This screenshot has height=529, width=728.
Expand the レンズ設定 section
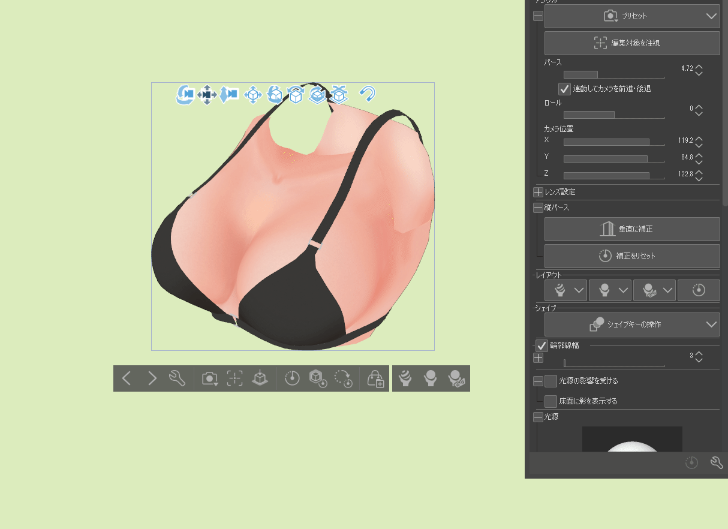pos(538,193)
